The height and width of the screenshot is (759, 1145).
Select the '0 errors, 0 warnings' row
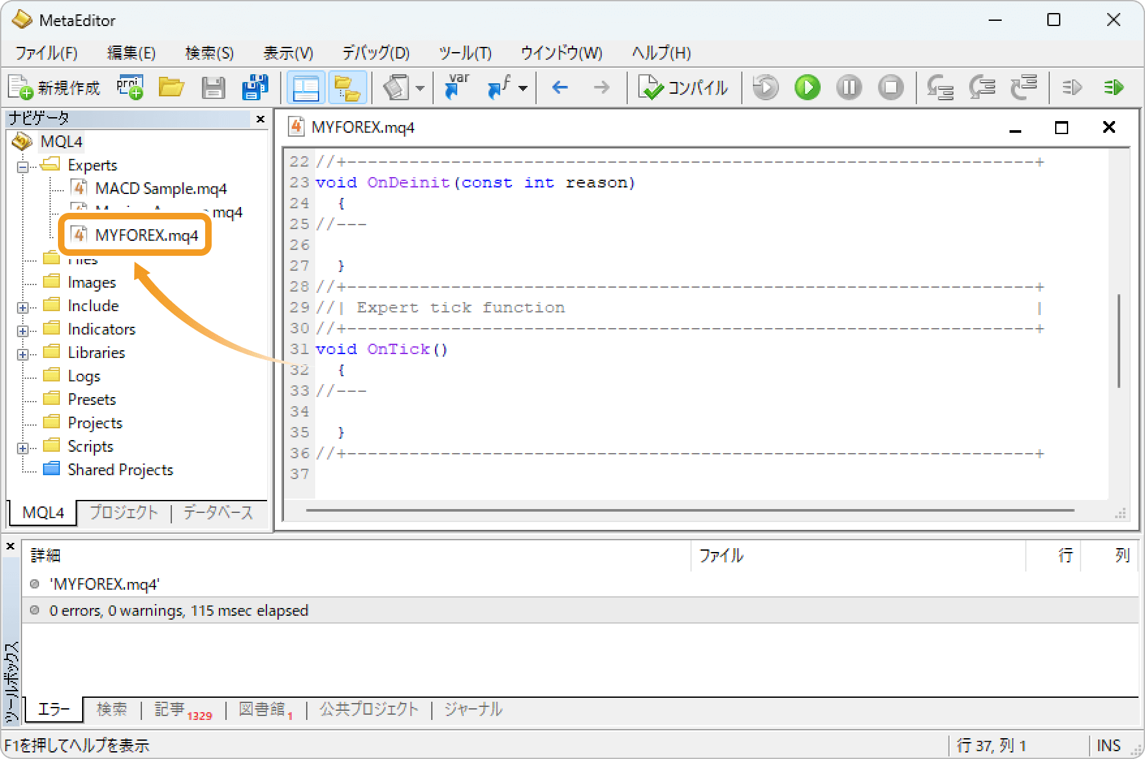pos(582,611)
